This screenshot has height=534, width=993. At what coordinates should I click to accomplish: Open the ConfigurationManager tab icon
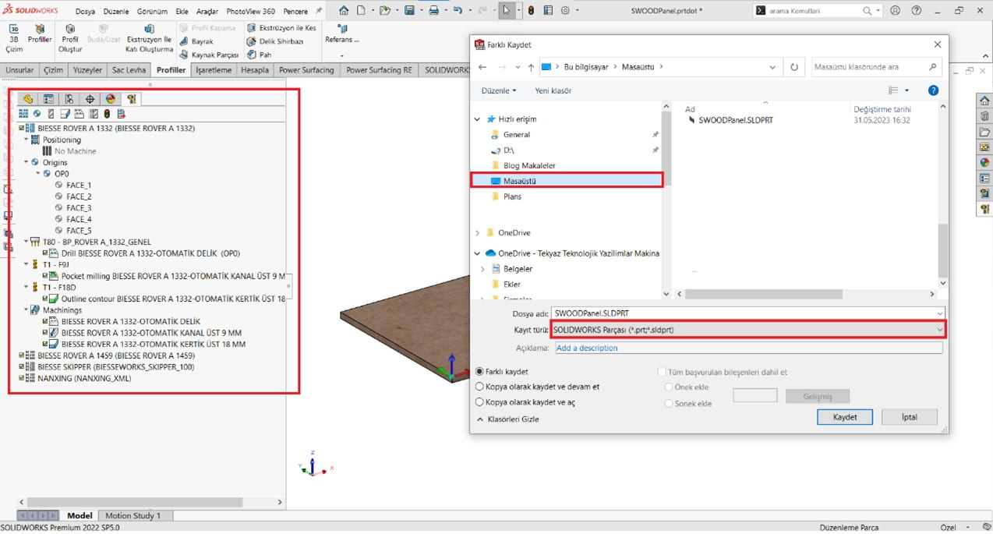click(x=69, y=99)
